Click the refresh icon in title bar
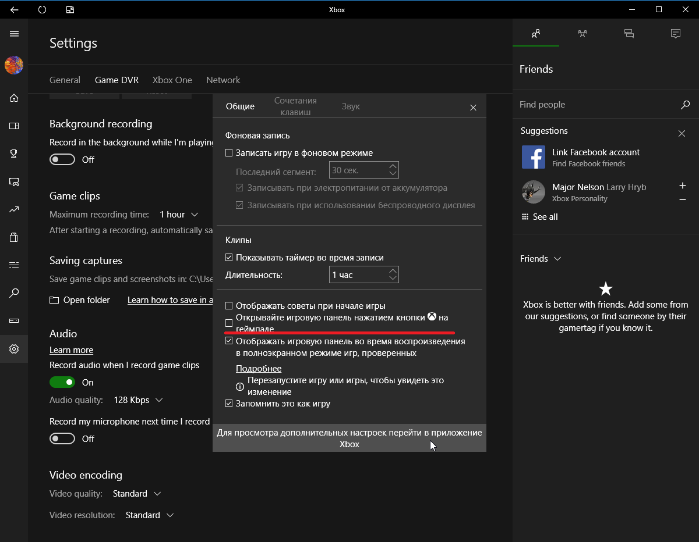 coord(42,9)
